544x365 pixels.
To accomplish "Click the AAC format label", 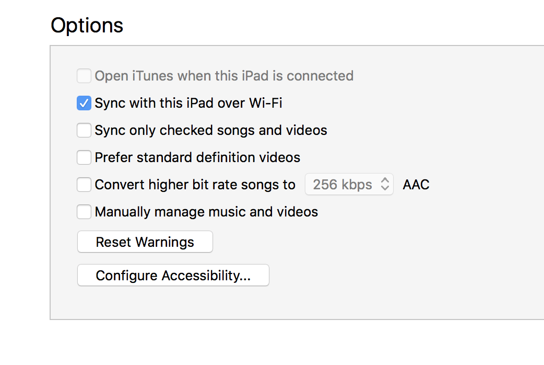I will 416,185.
